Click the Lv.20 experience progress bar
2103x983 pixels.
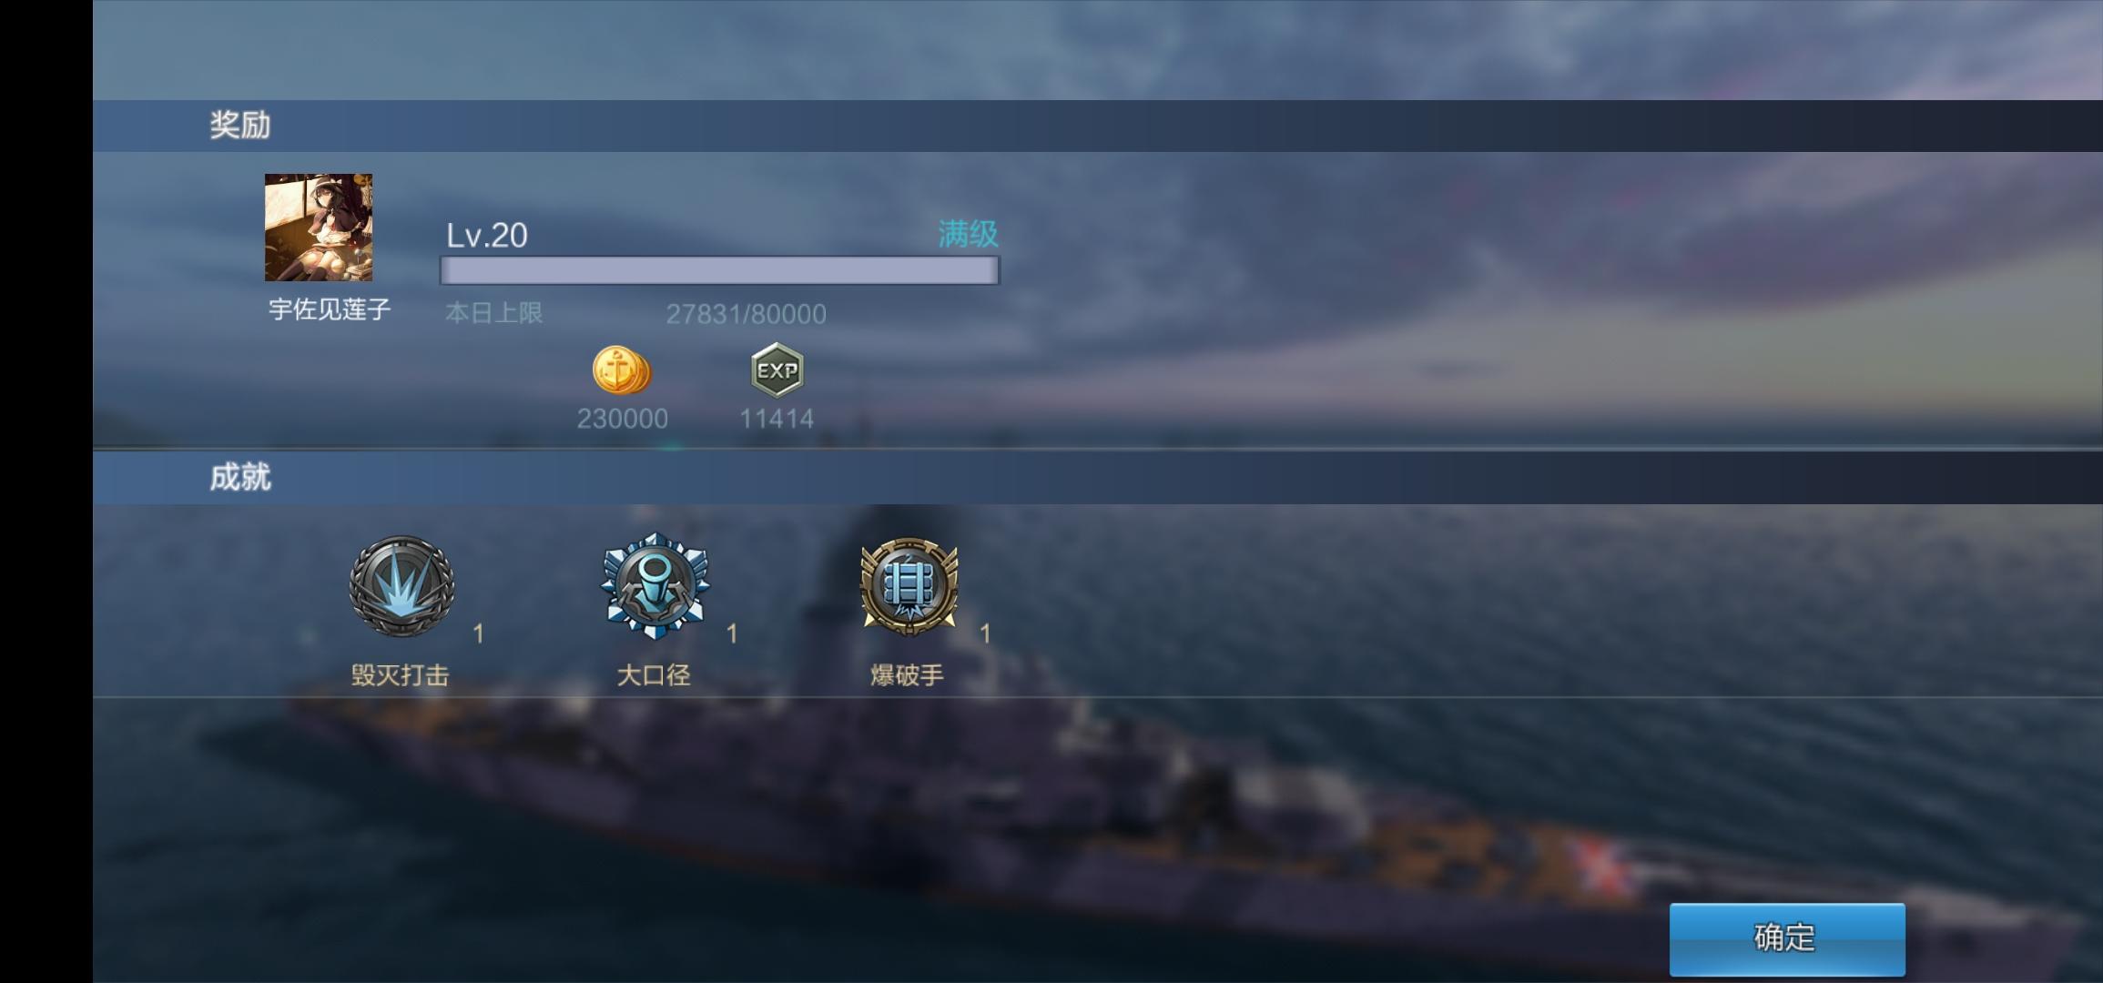point(719,270)
